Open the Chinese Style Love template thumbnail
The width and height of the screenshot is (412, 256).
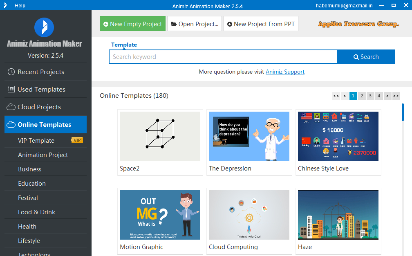coord(338,137)
